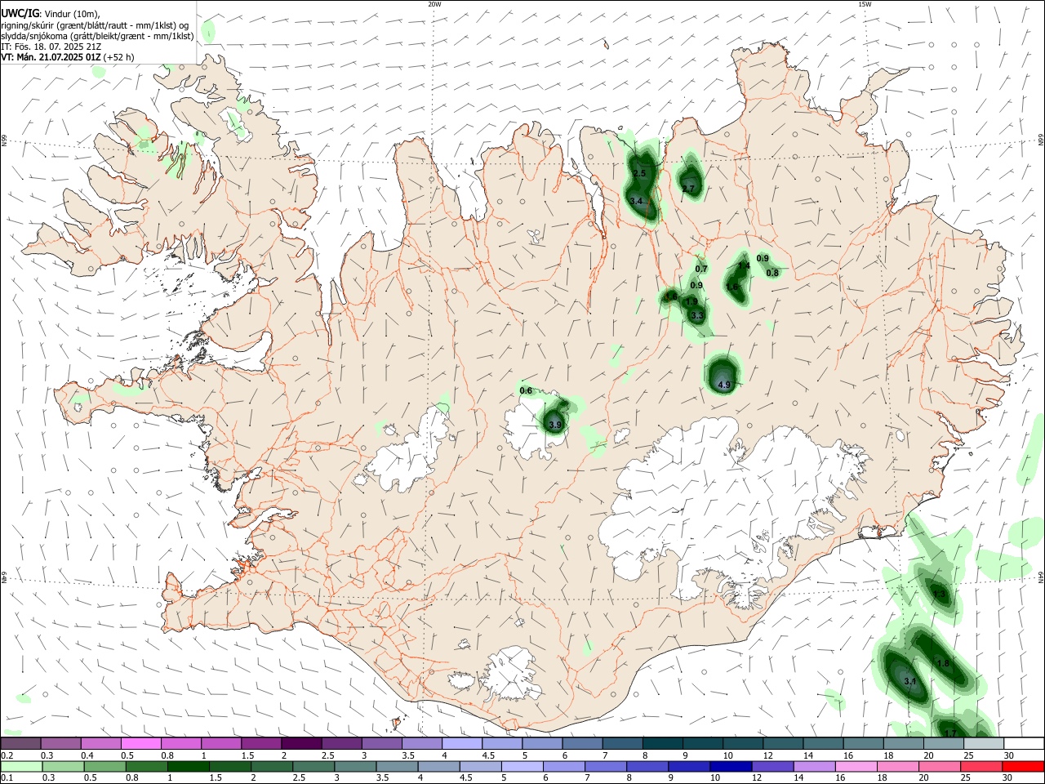Screen dimensions: 1045x784
Task: Click the pale grey 25 swatch in upper legend
Action: coord(983,744)
